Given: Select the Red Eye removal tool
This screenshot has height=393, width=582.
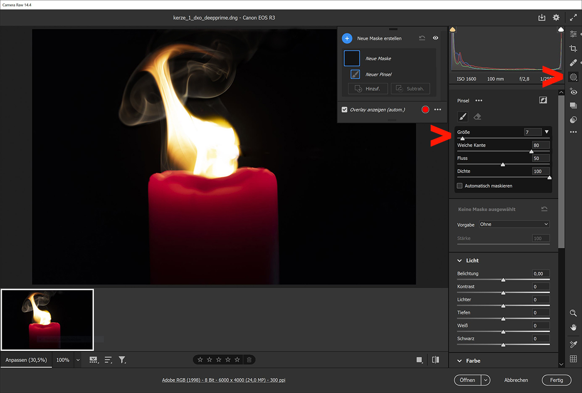Looking at the screenshot, I should pyautogui.click(x=573, y=92).
